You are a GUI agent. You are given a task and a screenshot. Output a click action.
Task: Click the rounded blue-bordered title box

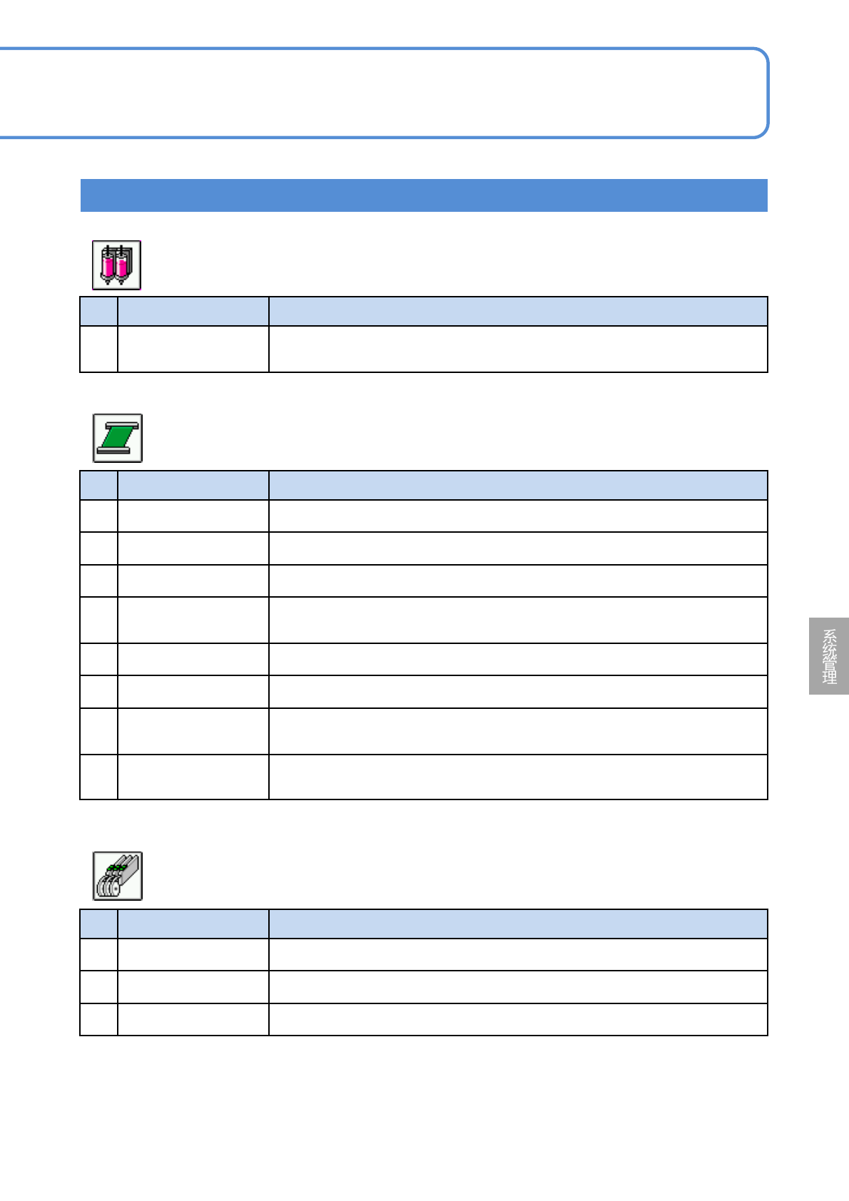383,93
